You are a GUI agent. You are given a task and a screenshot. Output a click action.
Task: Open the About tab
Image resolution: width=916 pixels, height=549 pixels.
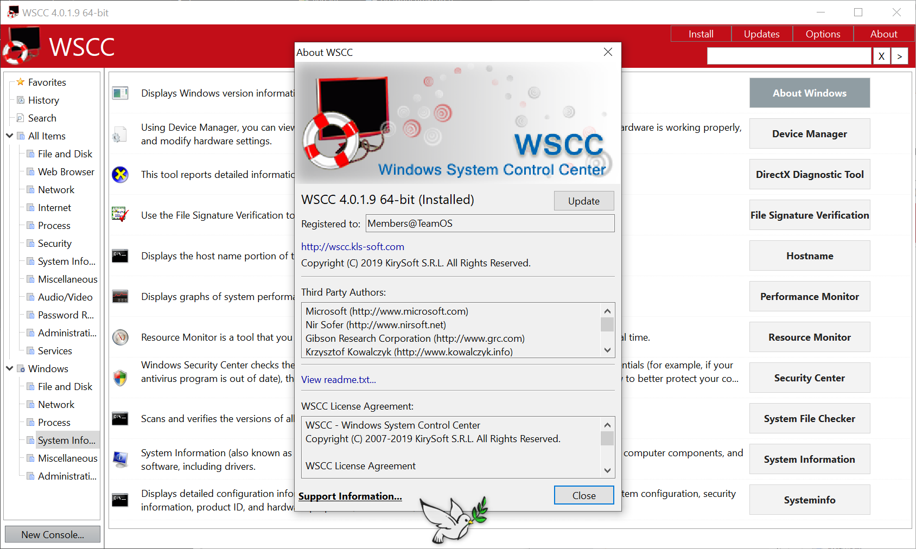point(884,34)
